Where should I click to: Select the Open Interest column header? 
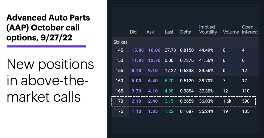pos(250,29)
